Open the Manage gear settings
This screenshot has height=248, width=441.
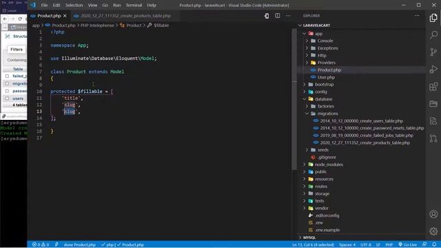tap(433, 231)
